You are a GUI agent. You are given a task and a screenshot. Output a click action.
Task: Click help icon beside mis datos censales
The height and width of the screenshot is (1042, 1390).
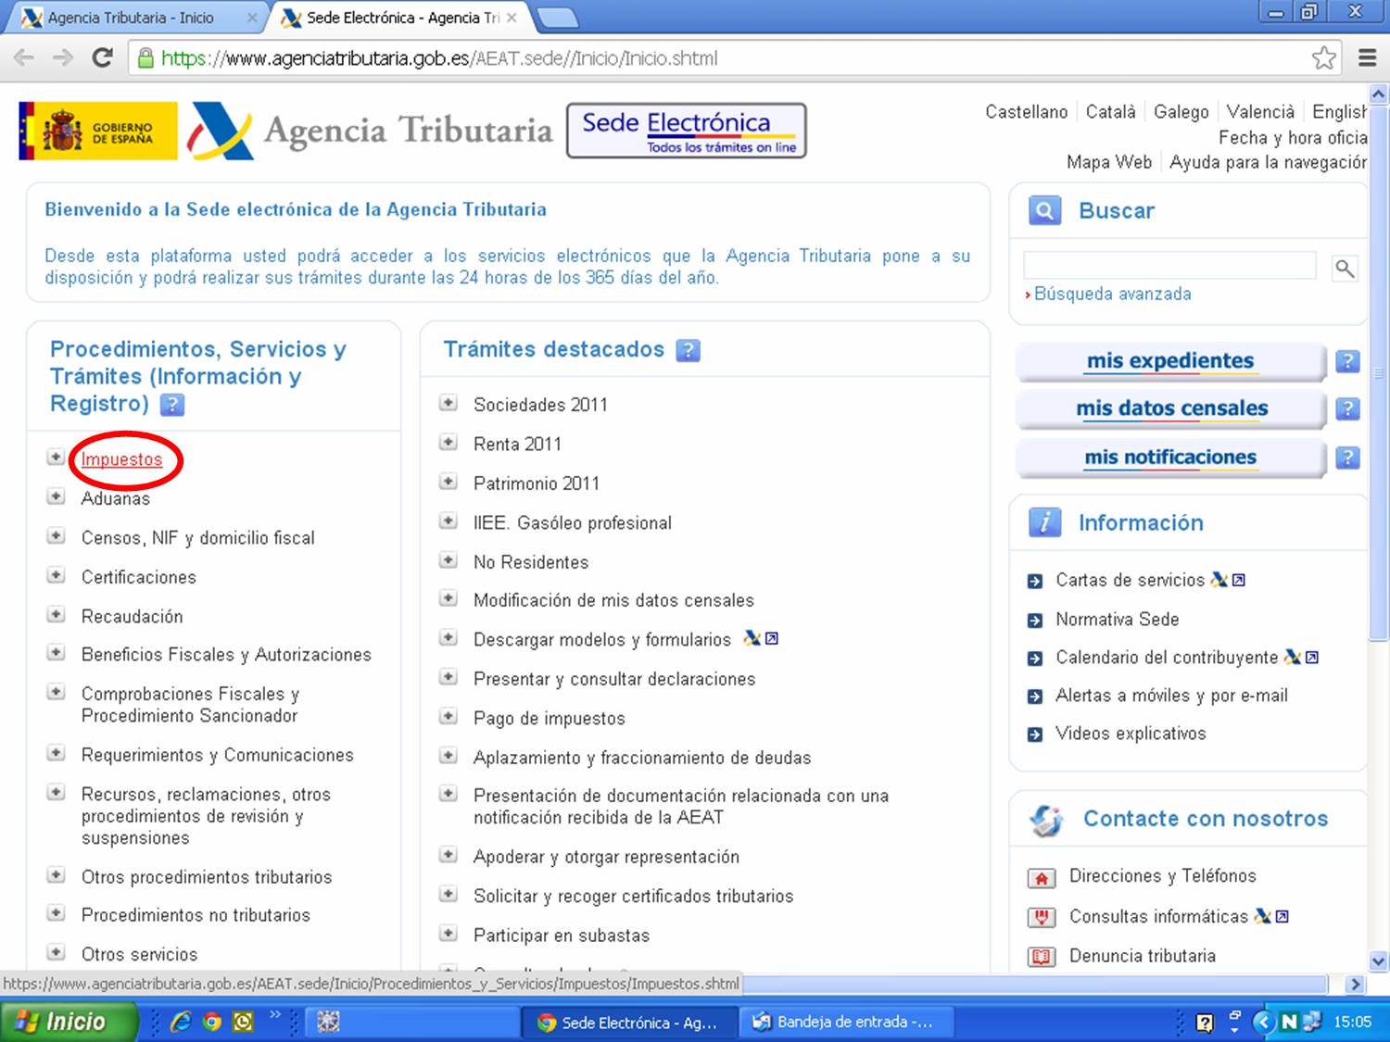tap(1347, 408)
